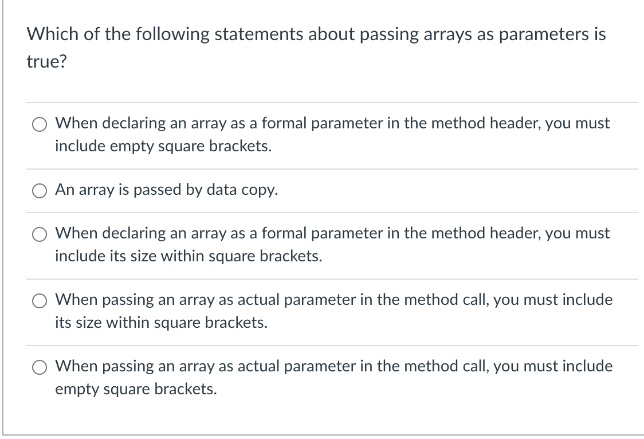
Task: Select the option about size within square brackets in header
Action: [40, 234]
